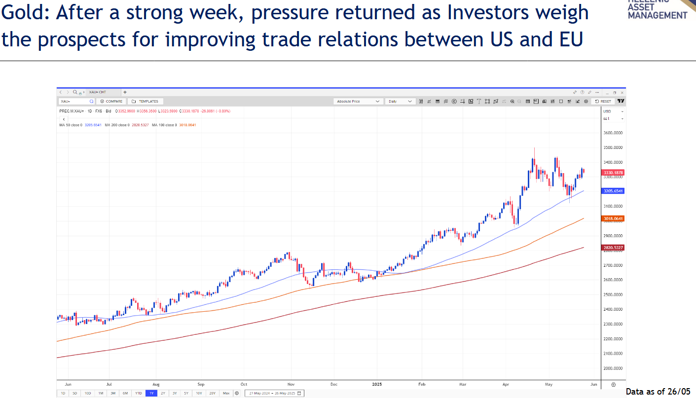Screen dimensions: 696x398
Task: Open the Absolute Price dropdown
Action: [x=358, y=101]
